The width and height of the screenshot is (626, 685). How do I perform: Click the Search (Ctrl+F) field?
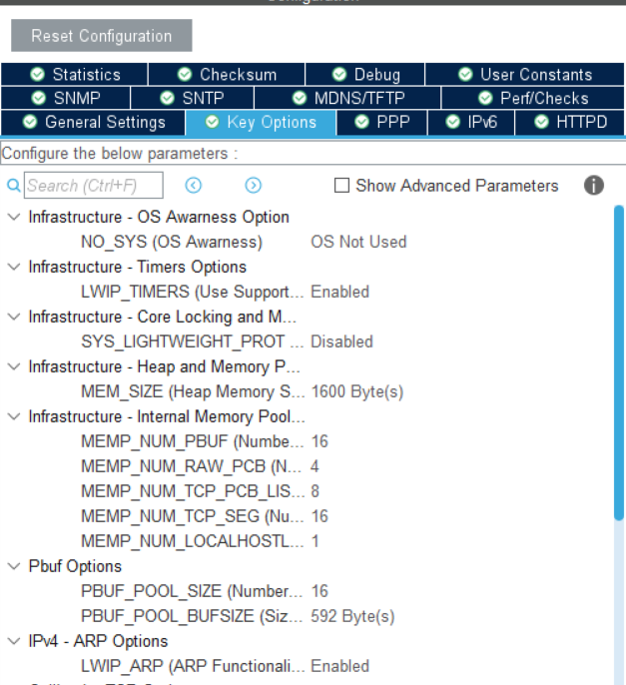tap(94, 186)
